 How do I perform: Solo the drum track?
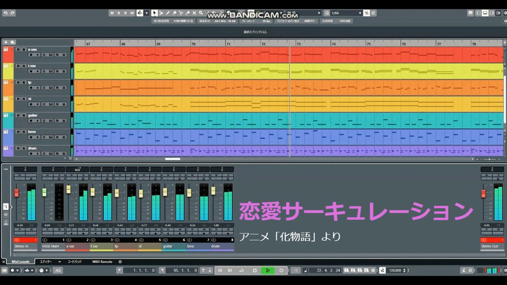[23, 148]
